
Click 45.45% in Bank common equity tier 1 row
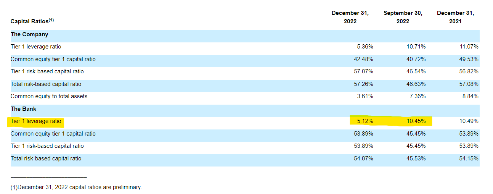click(416, 134)
